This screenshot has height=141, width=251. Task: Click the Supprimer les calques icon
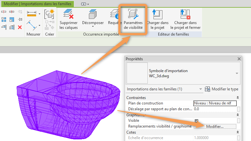coord(68,14)
